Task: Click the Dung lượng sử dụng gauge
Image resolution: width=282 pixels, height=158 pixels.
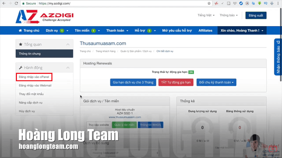Action: (x=203, y=127)
